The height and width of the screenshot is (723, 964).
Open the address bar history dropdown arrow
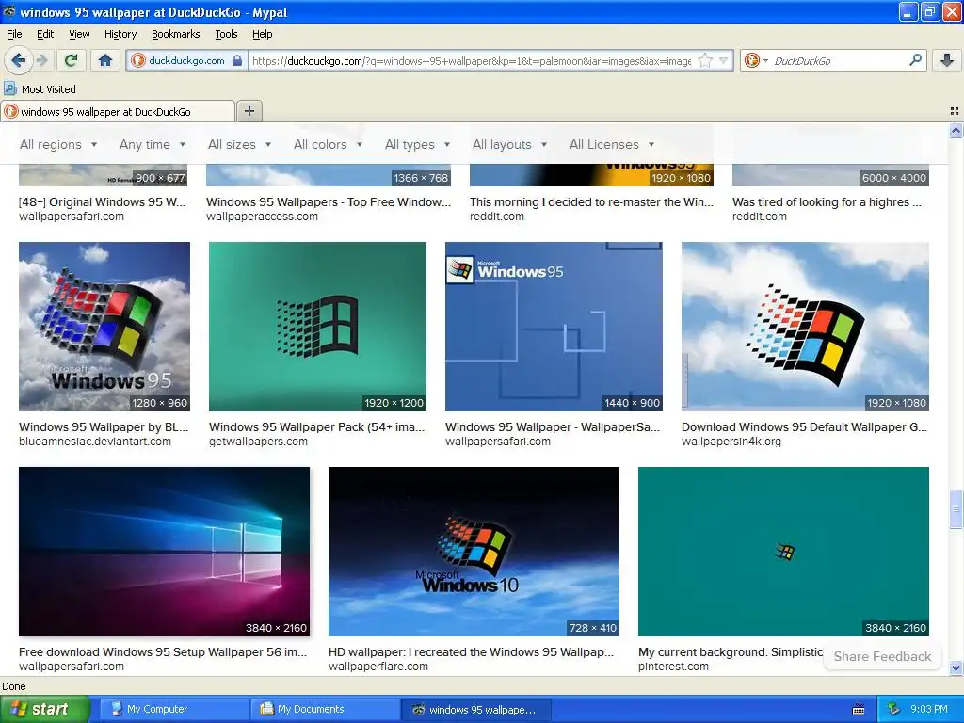click(724, 60)
